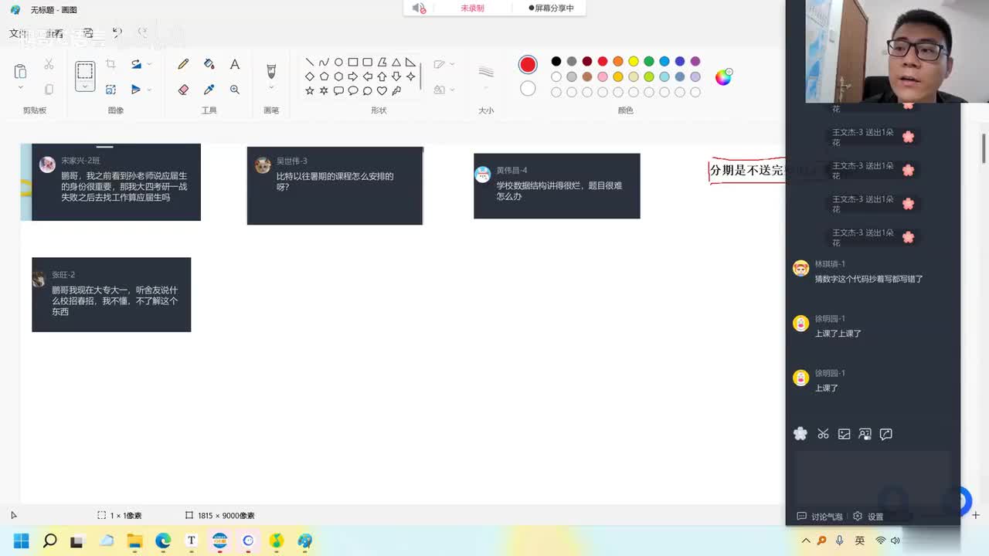The image size is (989, 556).
Task: Select the Eraser tool
Action: tap(183, 90)
